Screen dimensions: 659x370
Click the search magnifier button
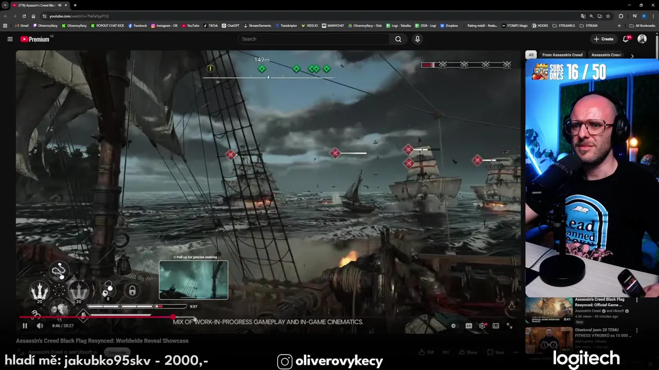pos(398,39)
